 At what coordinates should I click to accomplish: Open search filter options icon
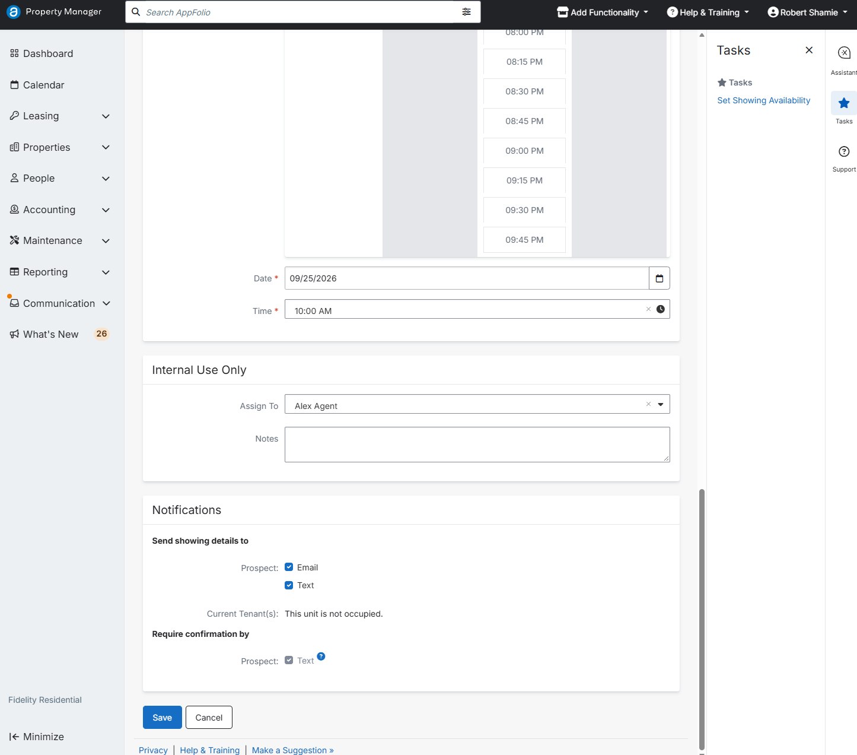[467, 12]
